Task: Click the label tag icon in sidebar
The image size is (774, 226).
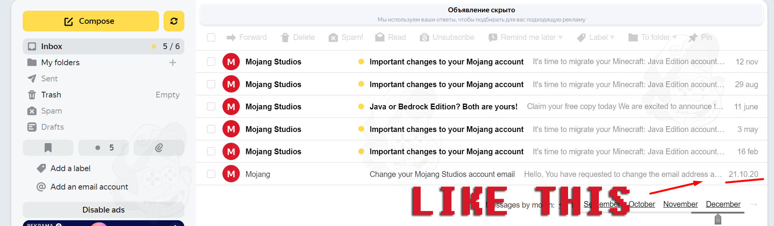Action: pyautogui.click(x=41, y=168)
